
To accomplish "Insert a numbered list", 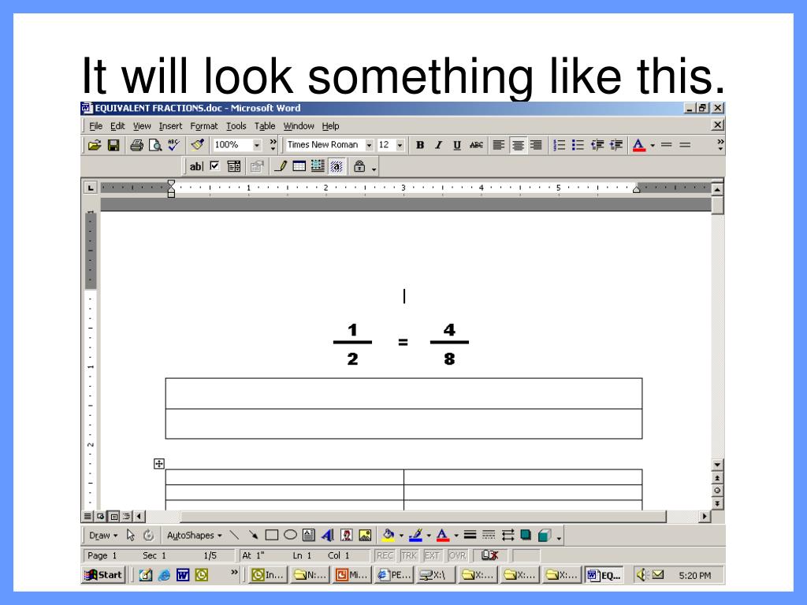I will coord(559,145).
